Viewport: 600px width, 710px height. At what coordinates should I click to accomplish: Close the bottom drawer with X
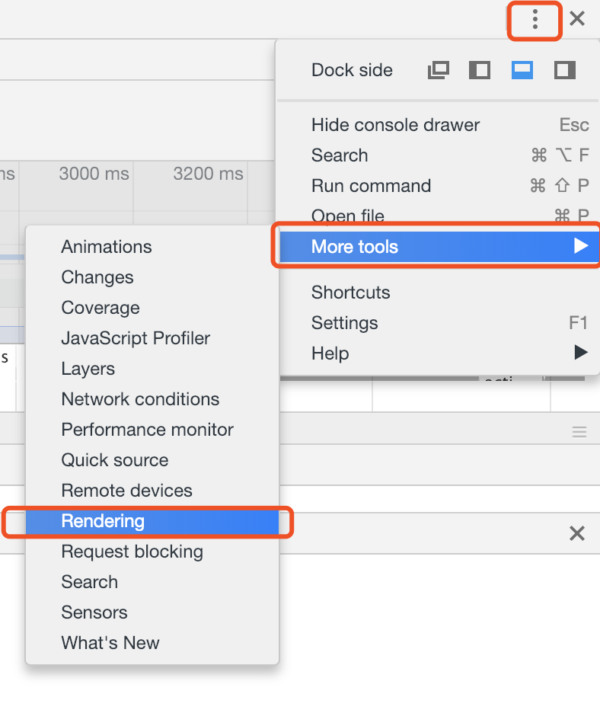577,533
